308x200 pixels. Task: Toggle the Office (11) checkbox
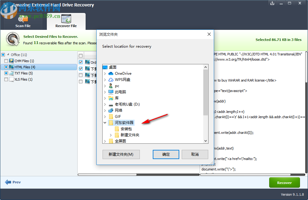[x=3, y=54]
